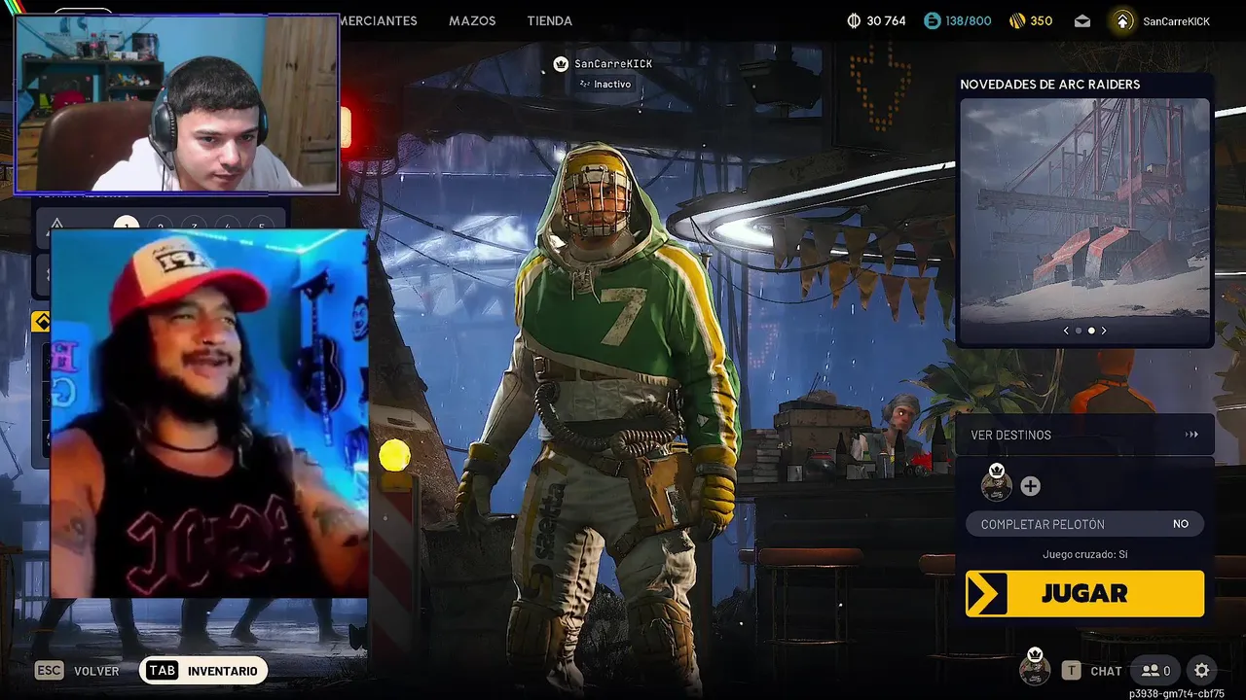Click the Juego cruzado: Sí text
The height and width of the screenshot is (700, 1246).
pos(1084,554)
